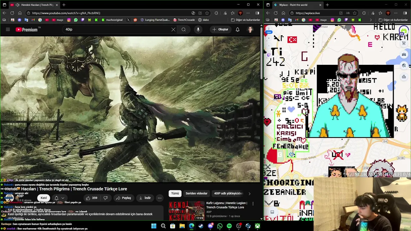
Task: Go home in the Wplace browser window
Action: coord(283,13)
